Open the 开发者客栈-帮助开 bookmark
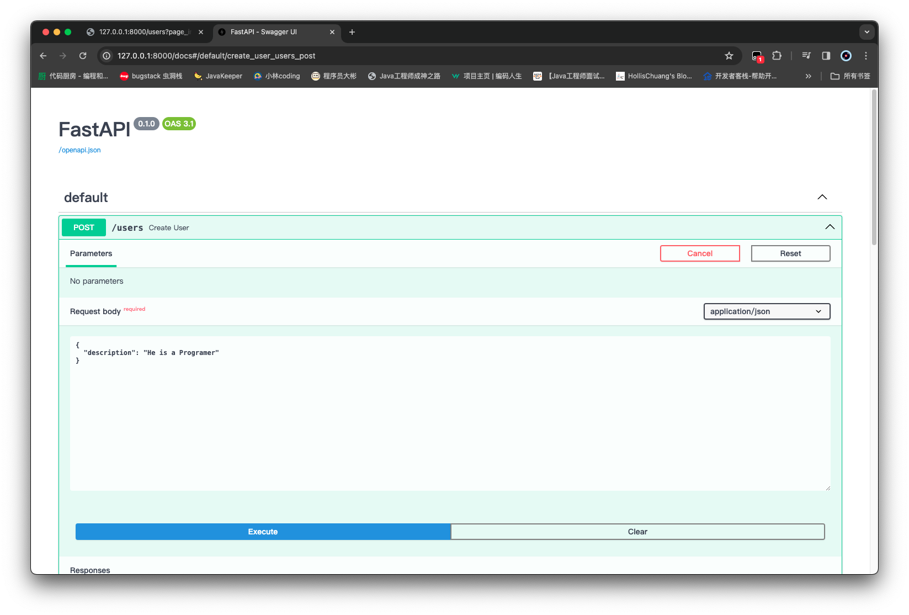909x615 pixels. (x=740, y=76)
